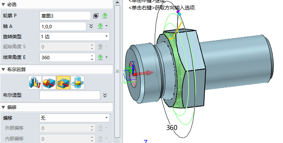Click scroll-up arrow of panel scrollbar
The height and width of the screenshot is (143, 283).
point(118,2)
